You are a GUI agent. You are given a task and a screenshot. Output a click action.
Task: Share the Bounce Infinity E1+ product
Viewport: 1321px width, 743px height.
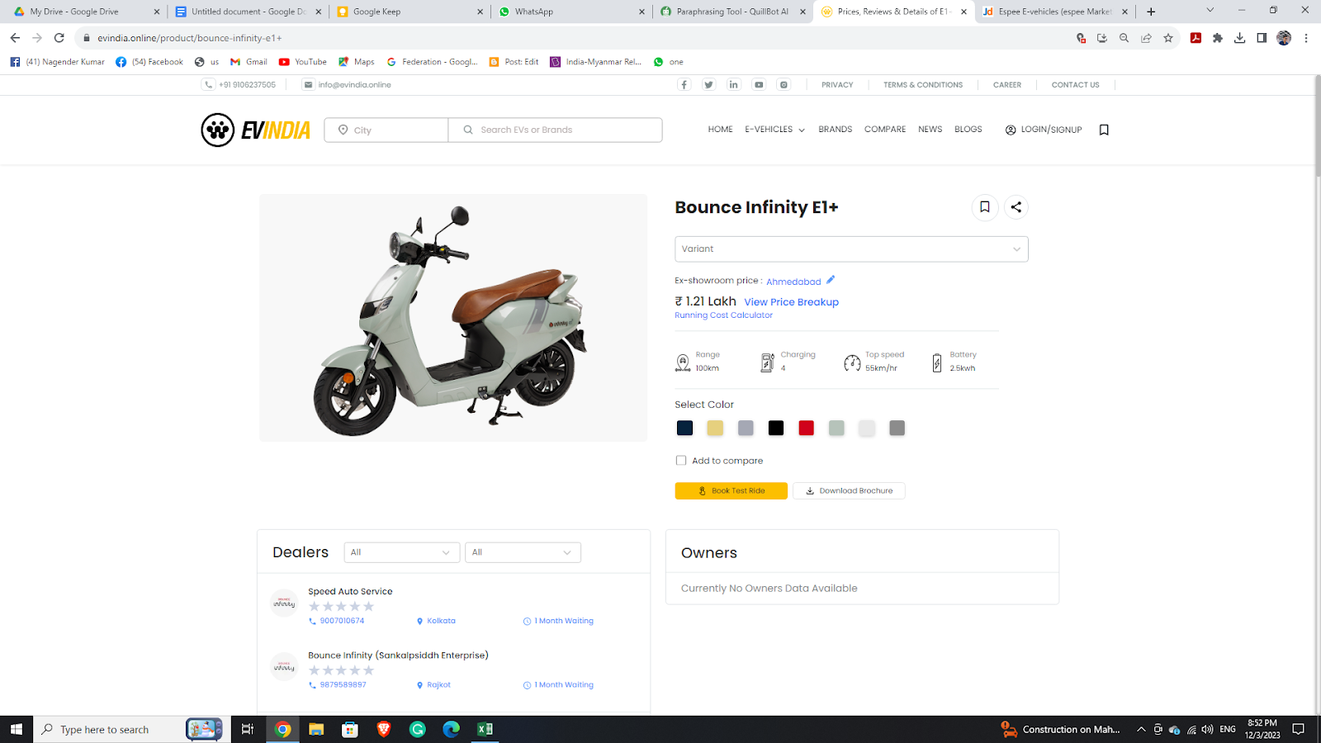[1016, 207]
